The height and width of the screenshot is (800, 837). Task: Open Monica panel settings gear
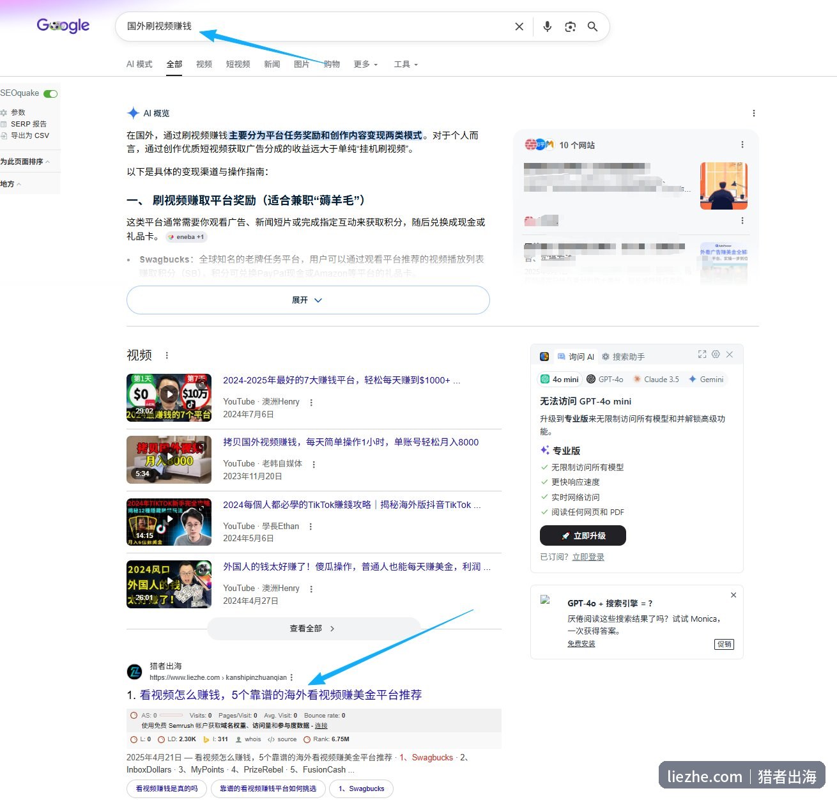pos(716,354)
